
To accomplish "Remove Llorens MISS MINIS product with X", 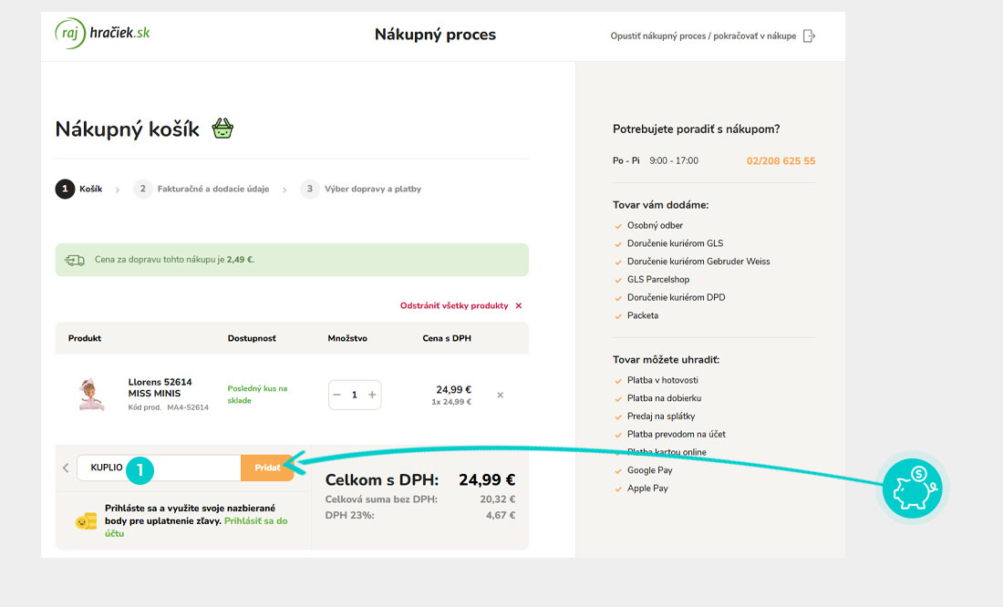I will [500, 395].
